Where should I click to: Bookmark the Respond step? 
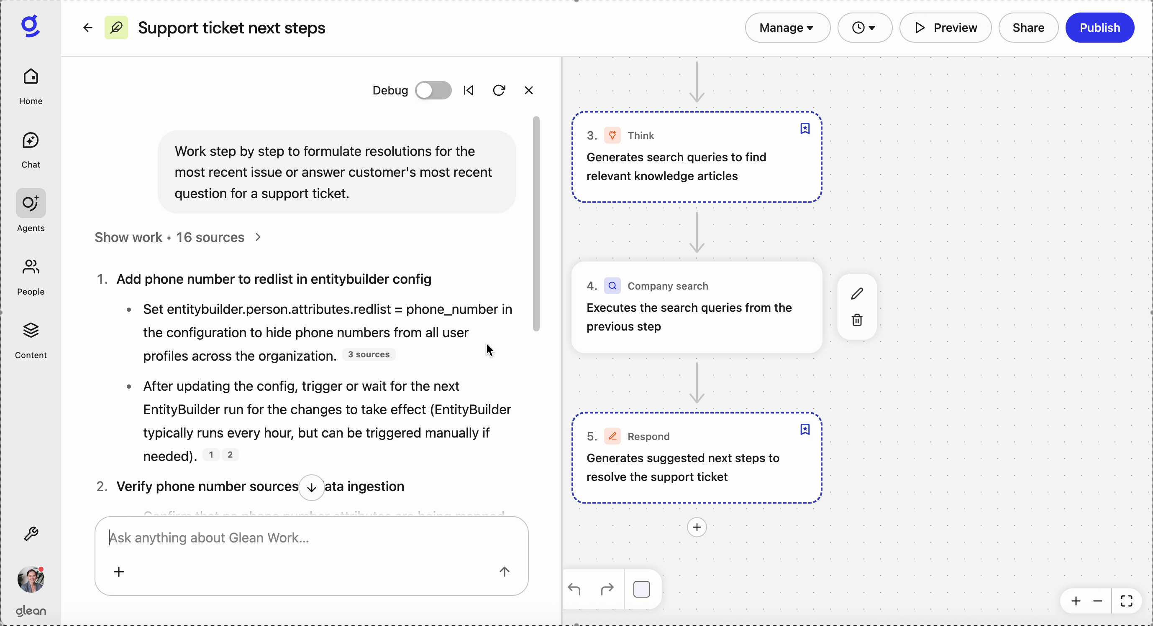[x=805, y=429]
